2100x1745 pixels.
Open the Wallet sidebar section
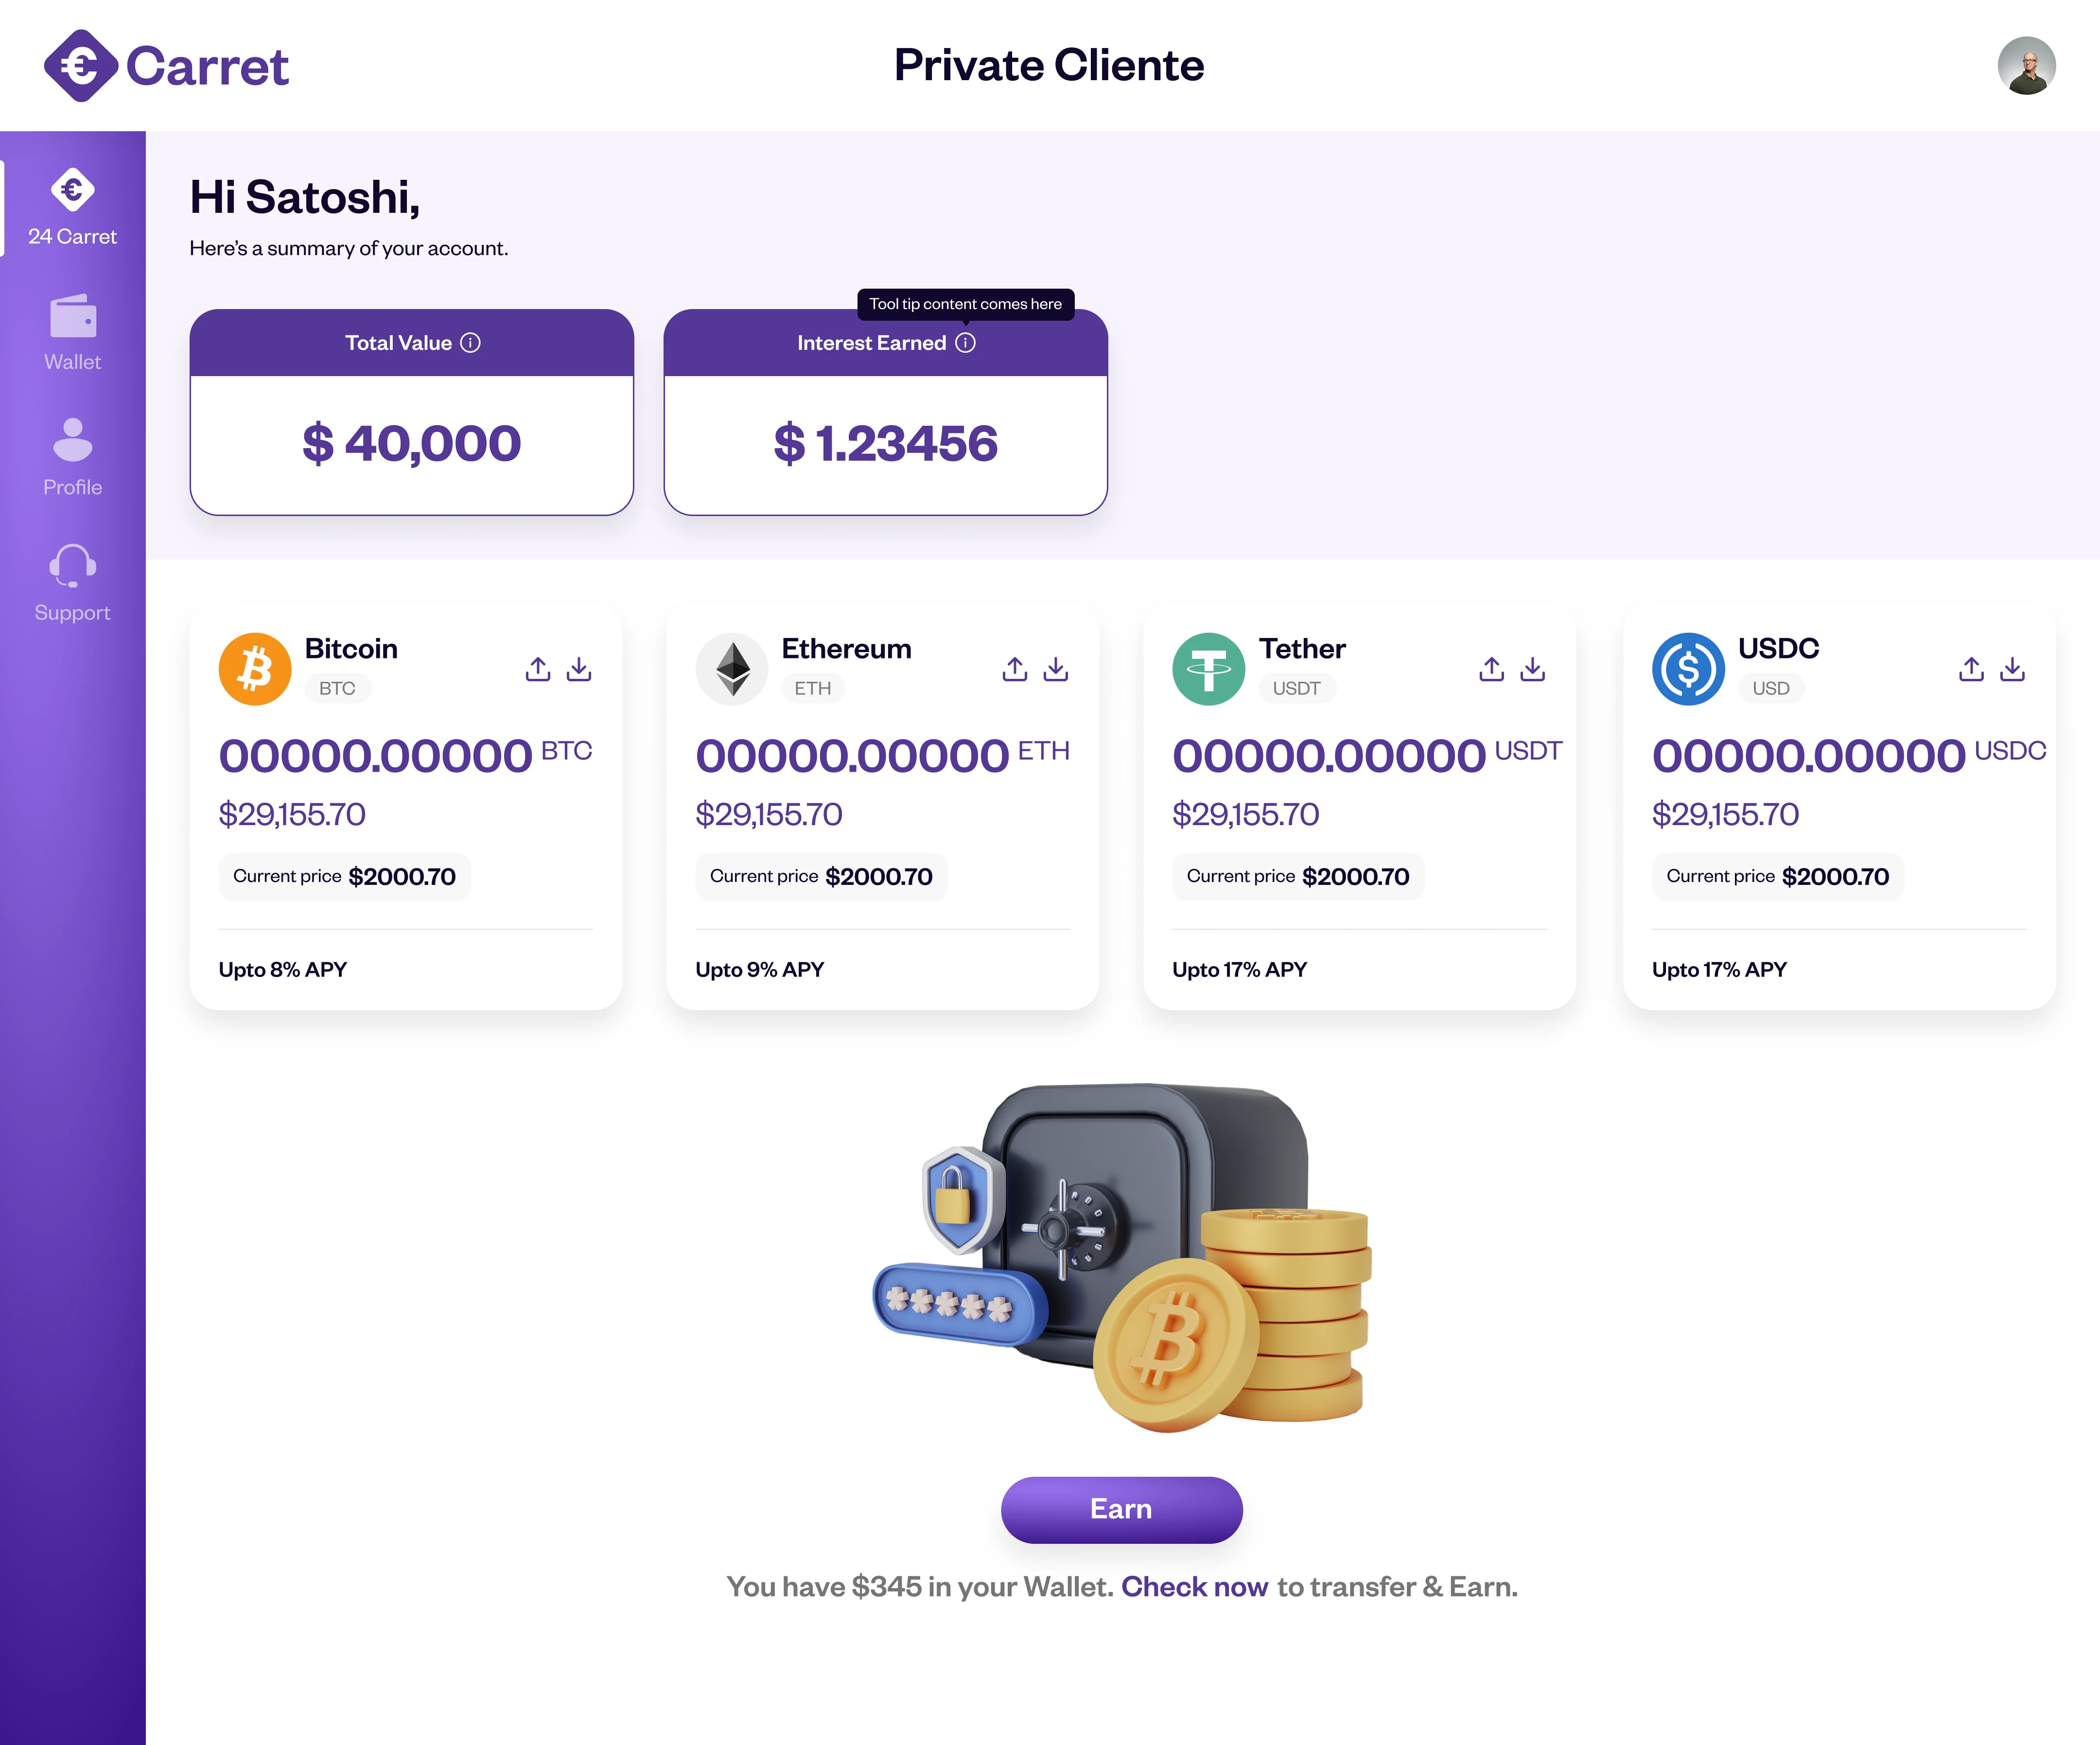coord(72,333)
